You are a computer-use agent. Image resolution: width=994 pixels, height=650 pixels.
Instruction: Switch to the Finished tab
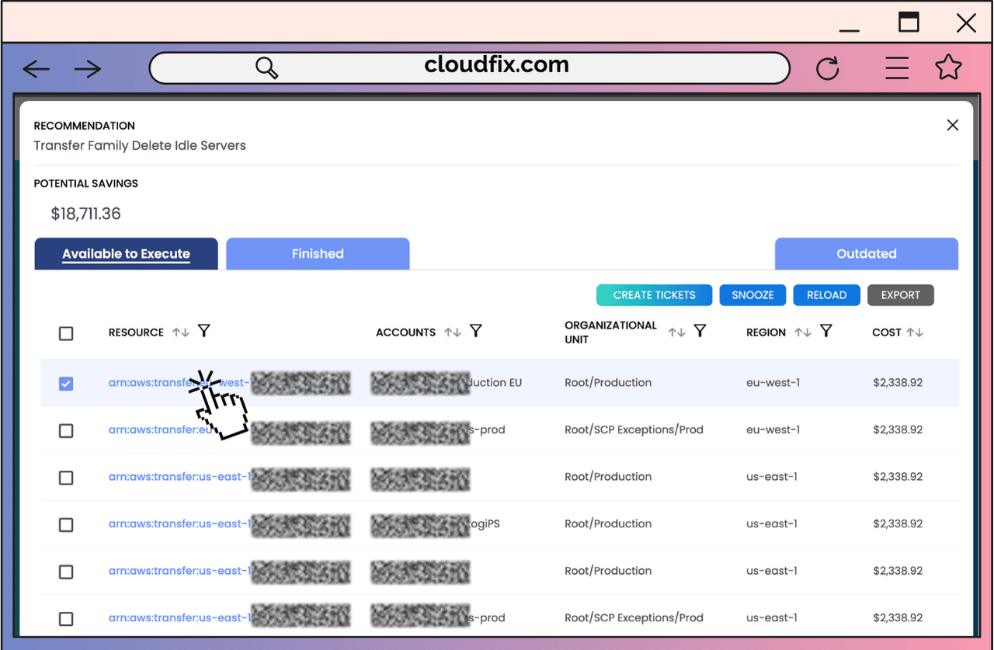(318, 254)
